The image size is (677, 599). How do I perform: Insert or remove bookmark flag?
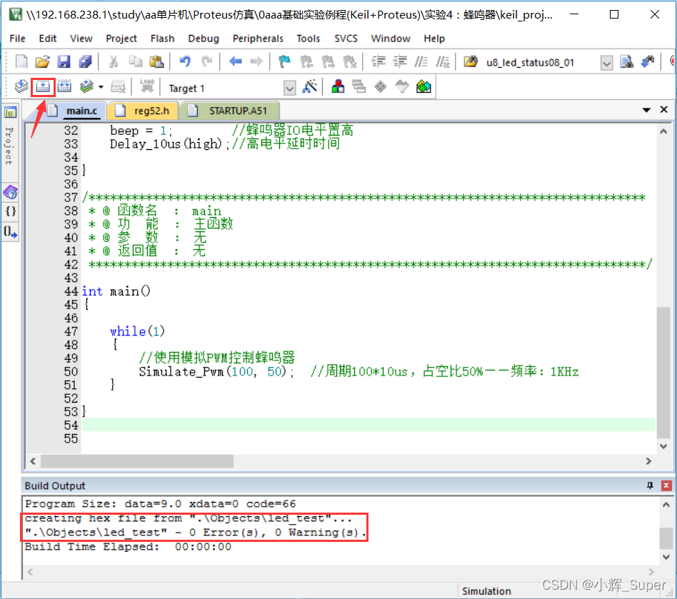coord(284,61)
